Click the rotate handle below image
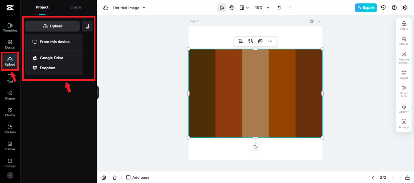 pos(256,147)
